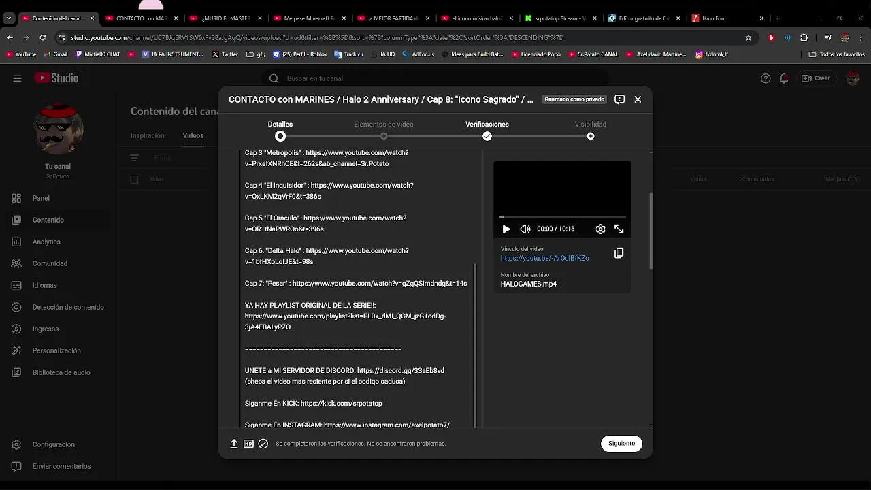The image size is (871, 490).
Task: Open the Traducir bookmark
Action: point(348,54)
